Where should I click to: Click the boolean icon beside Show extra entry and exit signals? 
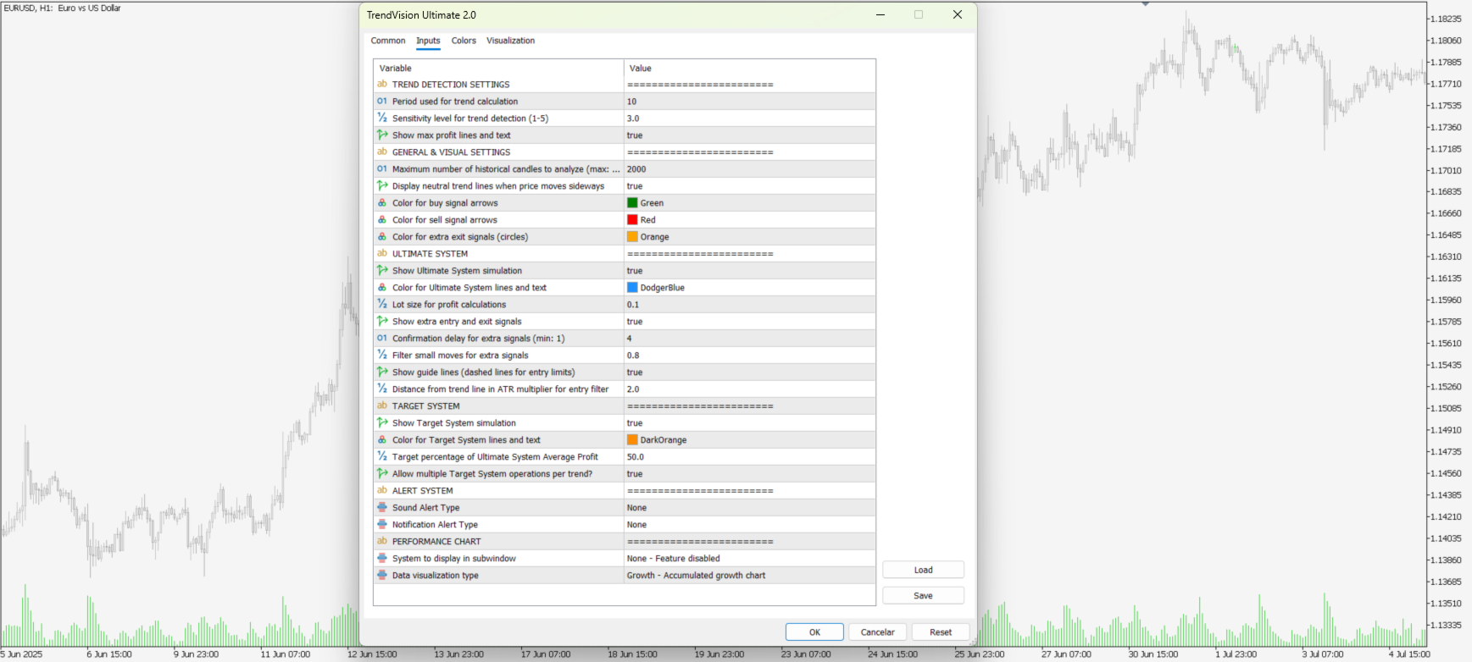pos(382,321)
